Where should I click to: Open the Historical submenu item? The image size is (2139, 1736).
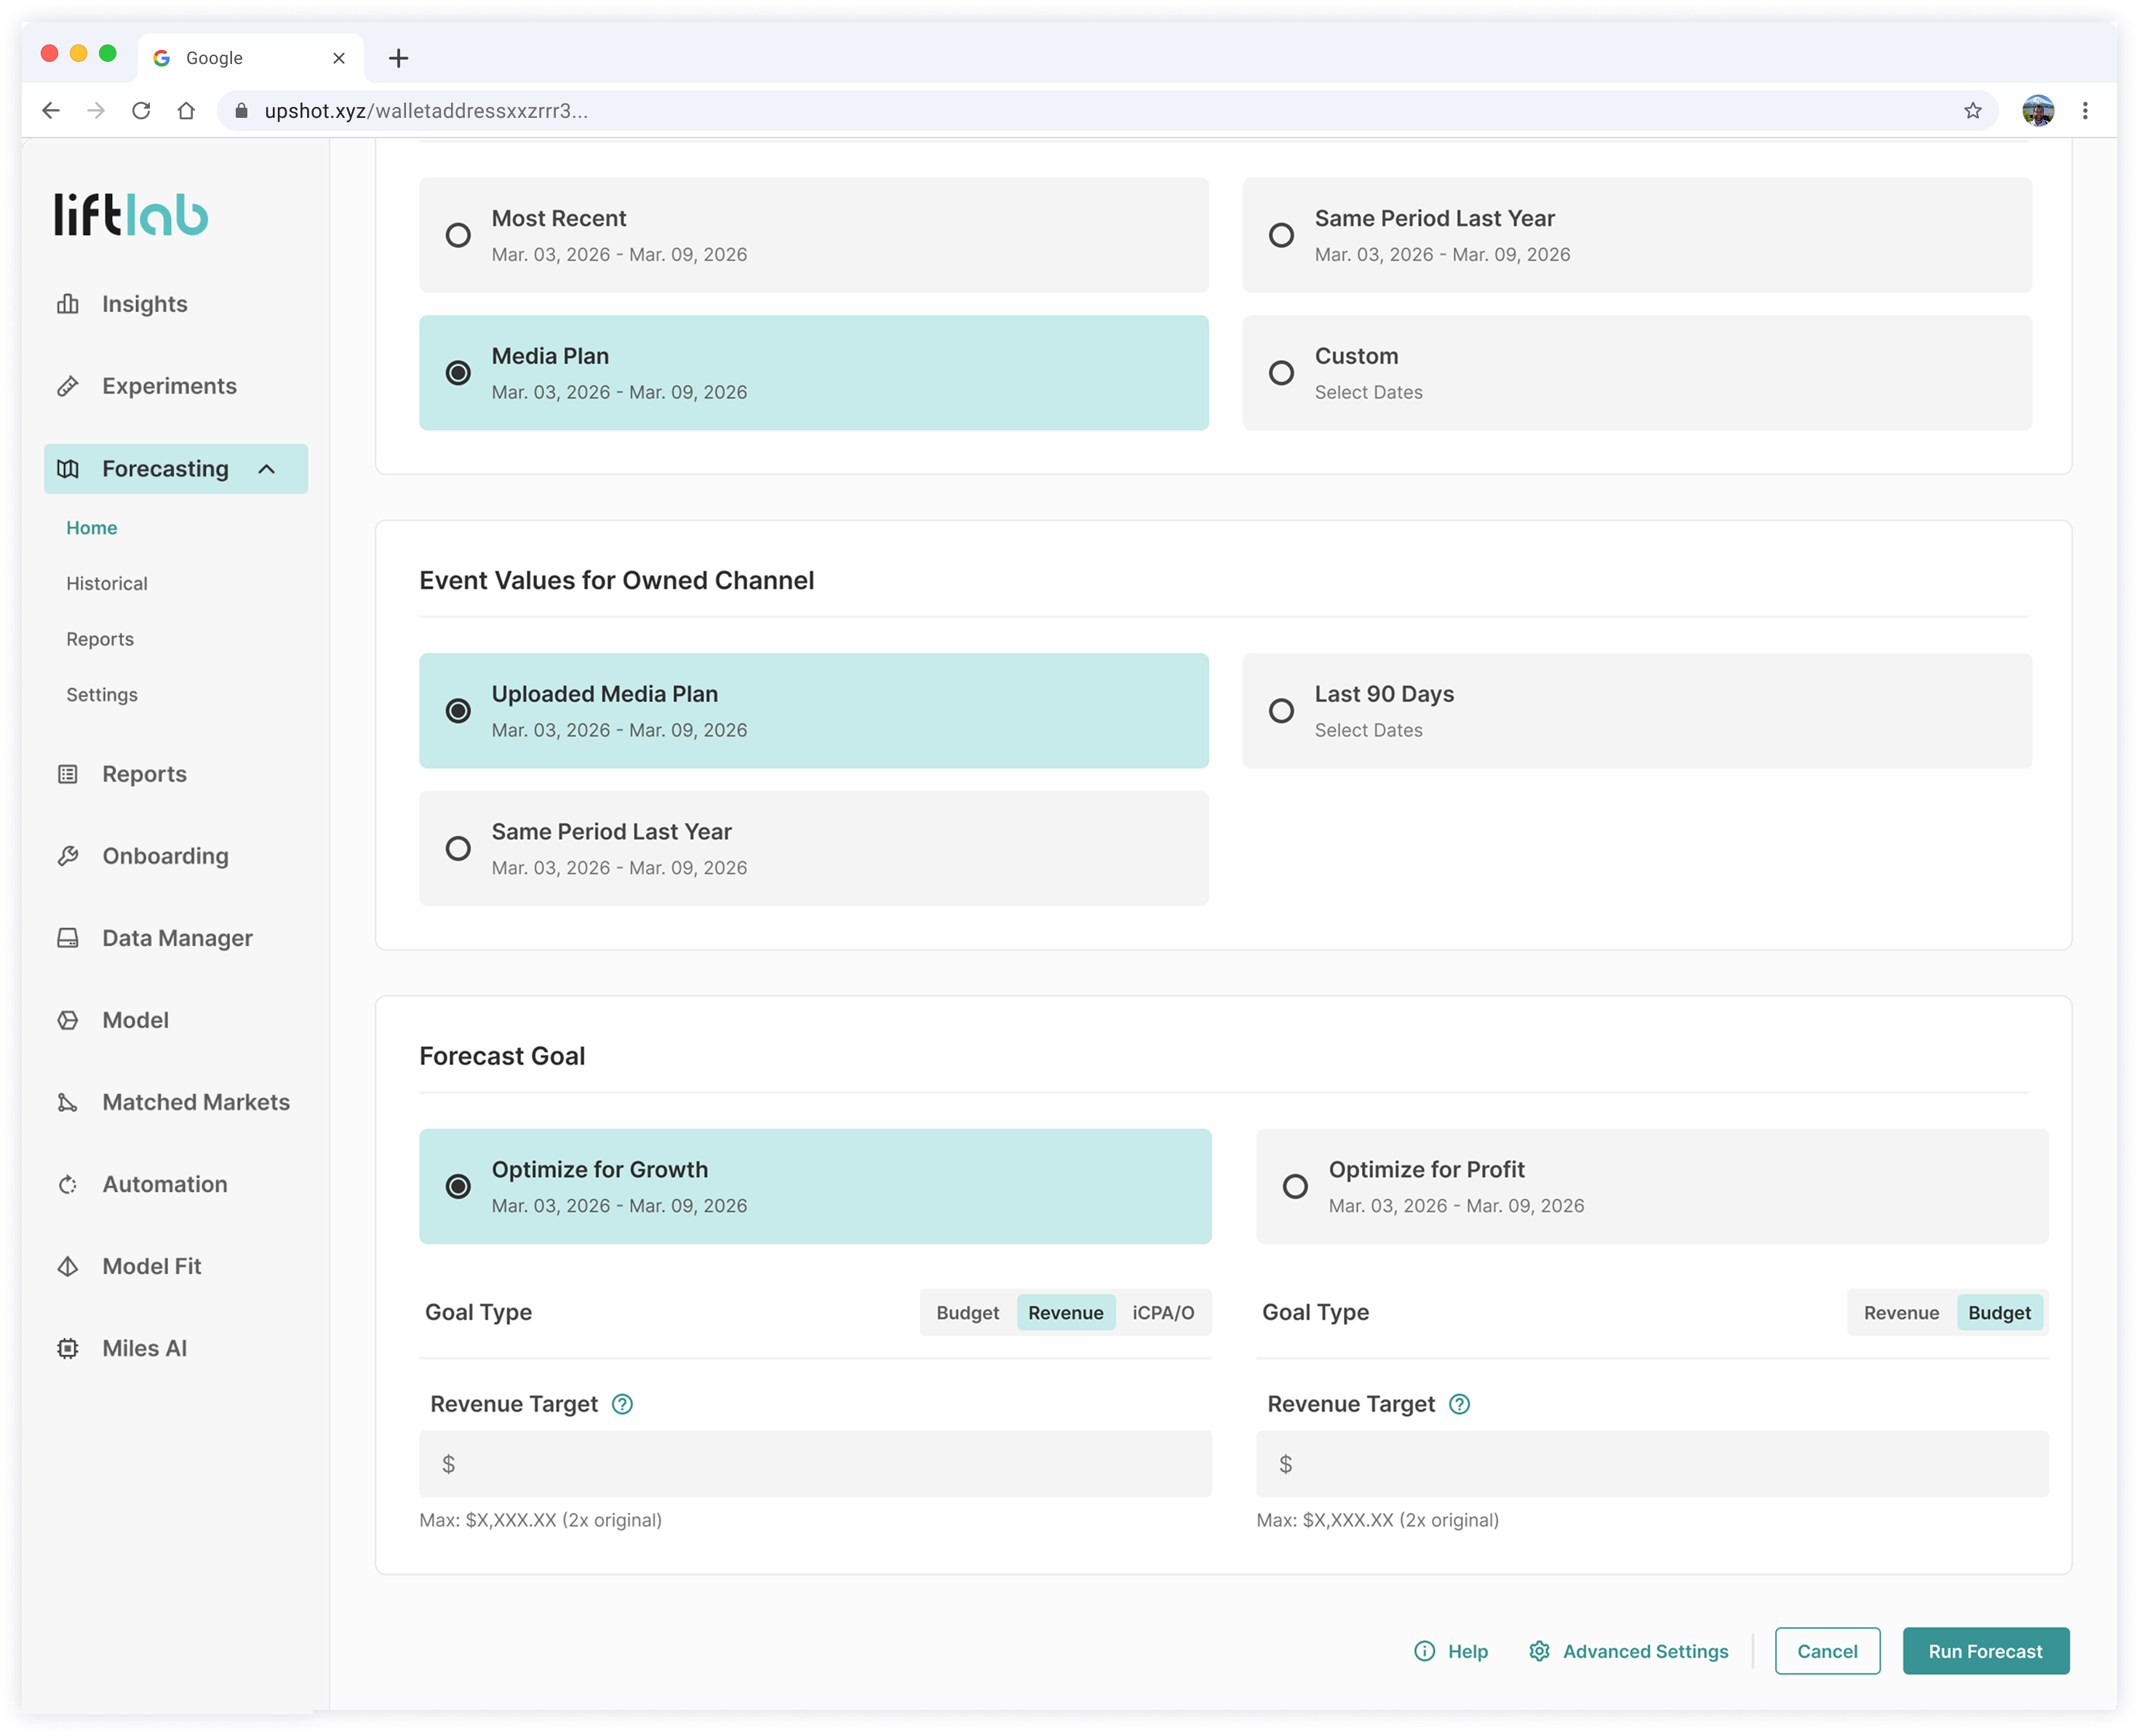(x=107, y=583)
